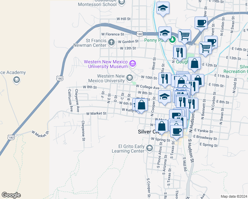Click the E Broadway St label
Screen dimensions: 248x199
205,137
